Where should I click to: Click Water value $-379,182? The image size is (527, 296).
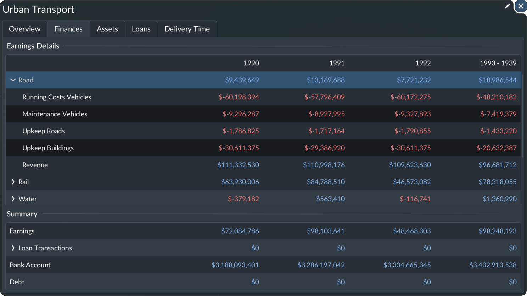(x=243, y=199)
